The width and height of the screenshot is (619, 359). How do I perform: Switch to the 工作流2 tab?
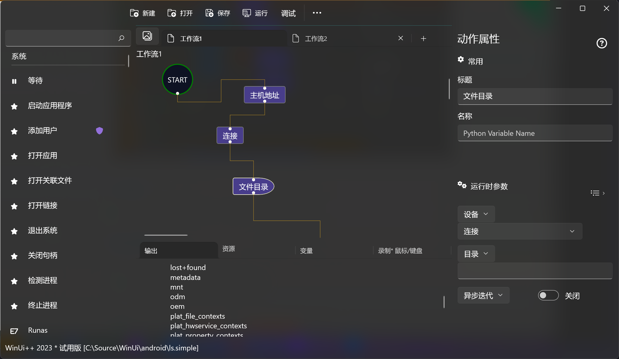316,39
